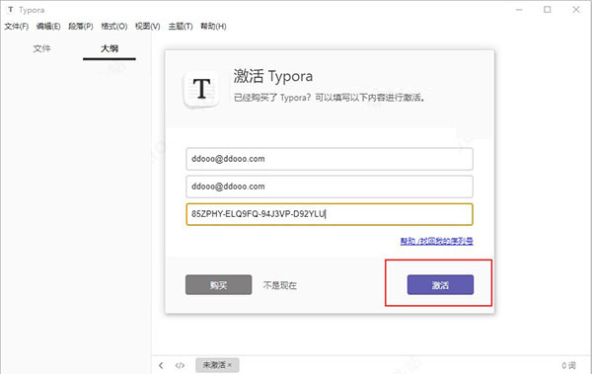
Task: Open the 文件(F) menu
Action: click(16, 27)
